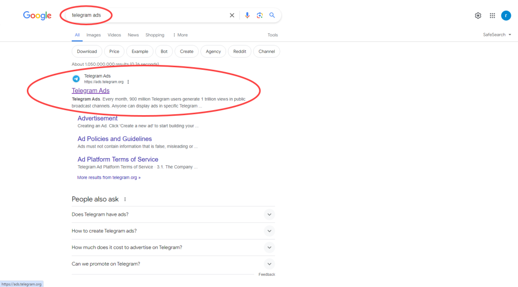Expand 'How to create Telegram ads?' question

[x=173, y=231]
